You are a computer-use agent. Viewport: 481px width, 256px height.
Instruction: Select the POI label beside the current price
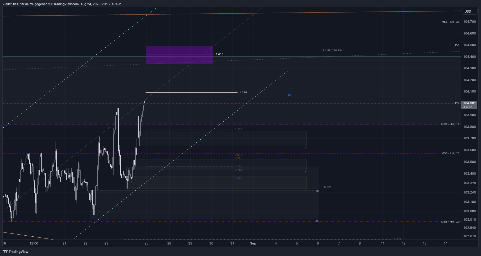[457, 103]
